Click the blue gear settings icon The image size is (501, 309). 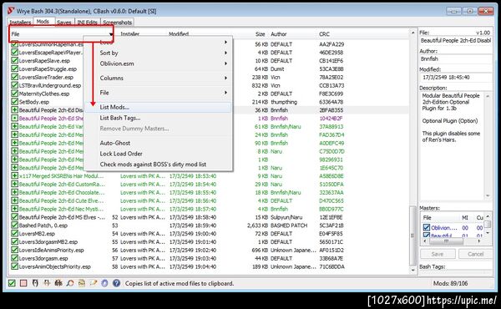tap(104, 283)
